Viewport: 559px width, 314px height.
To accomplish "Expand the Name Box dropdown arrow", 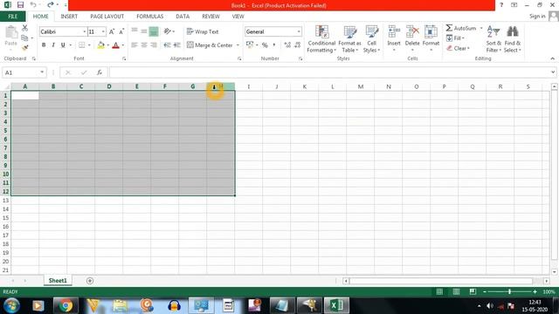I will click(42, 72).
